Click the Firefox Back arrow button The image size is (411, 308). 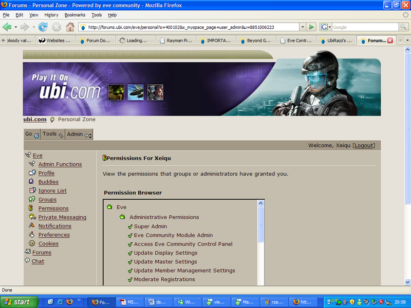[7, 27]
